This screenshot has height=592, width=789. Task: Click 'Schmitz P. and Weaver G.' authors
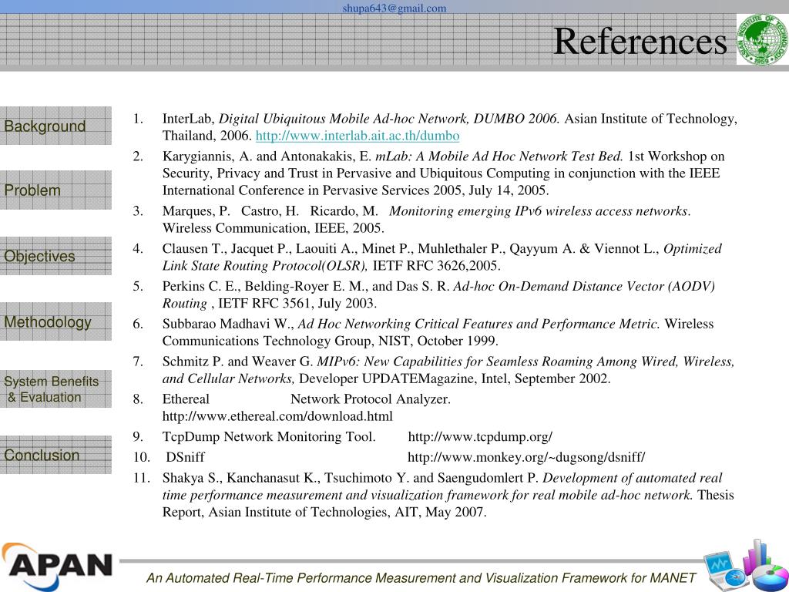click(237, 362)
